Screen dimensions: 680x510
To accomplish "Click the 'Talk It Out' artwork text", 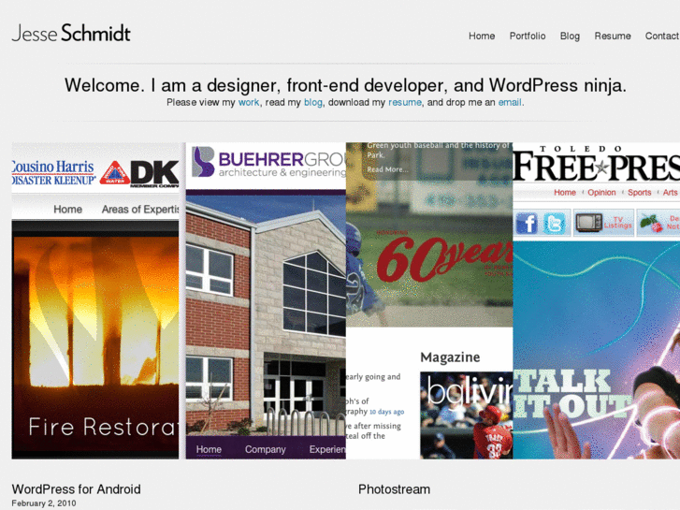I will click(572, 394).
